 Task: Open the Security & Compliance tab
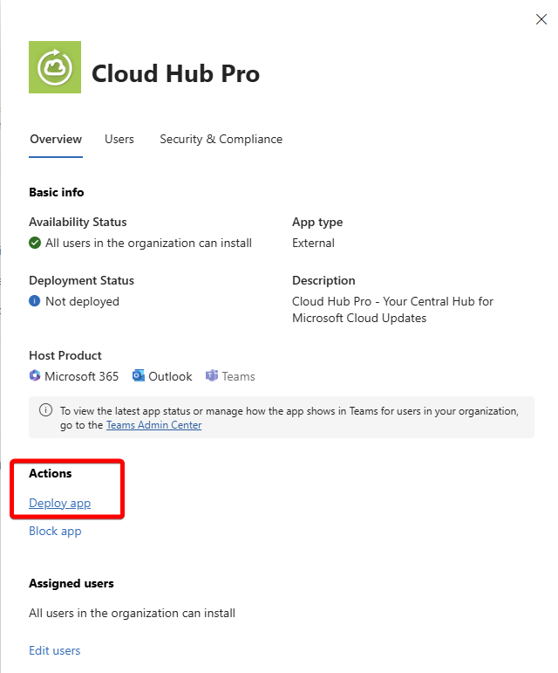(x=221, y=139)
